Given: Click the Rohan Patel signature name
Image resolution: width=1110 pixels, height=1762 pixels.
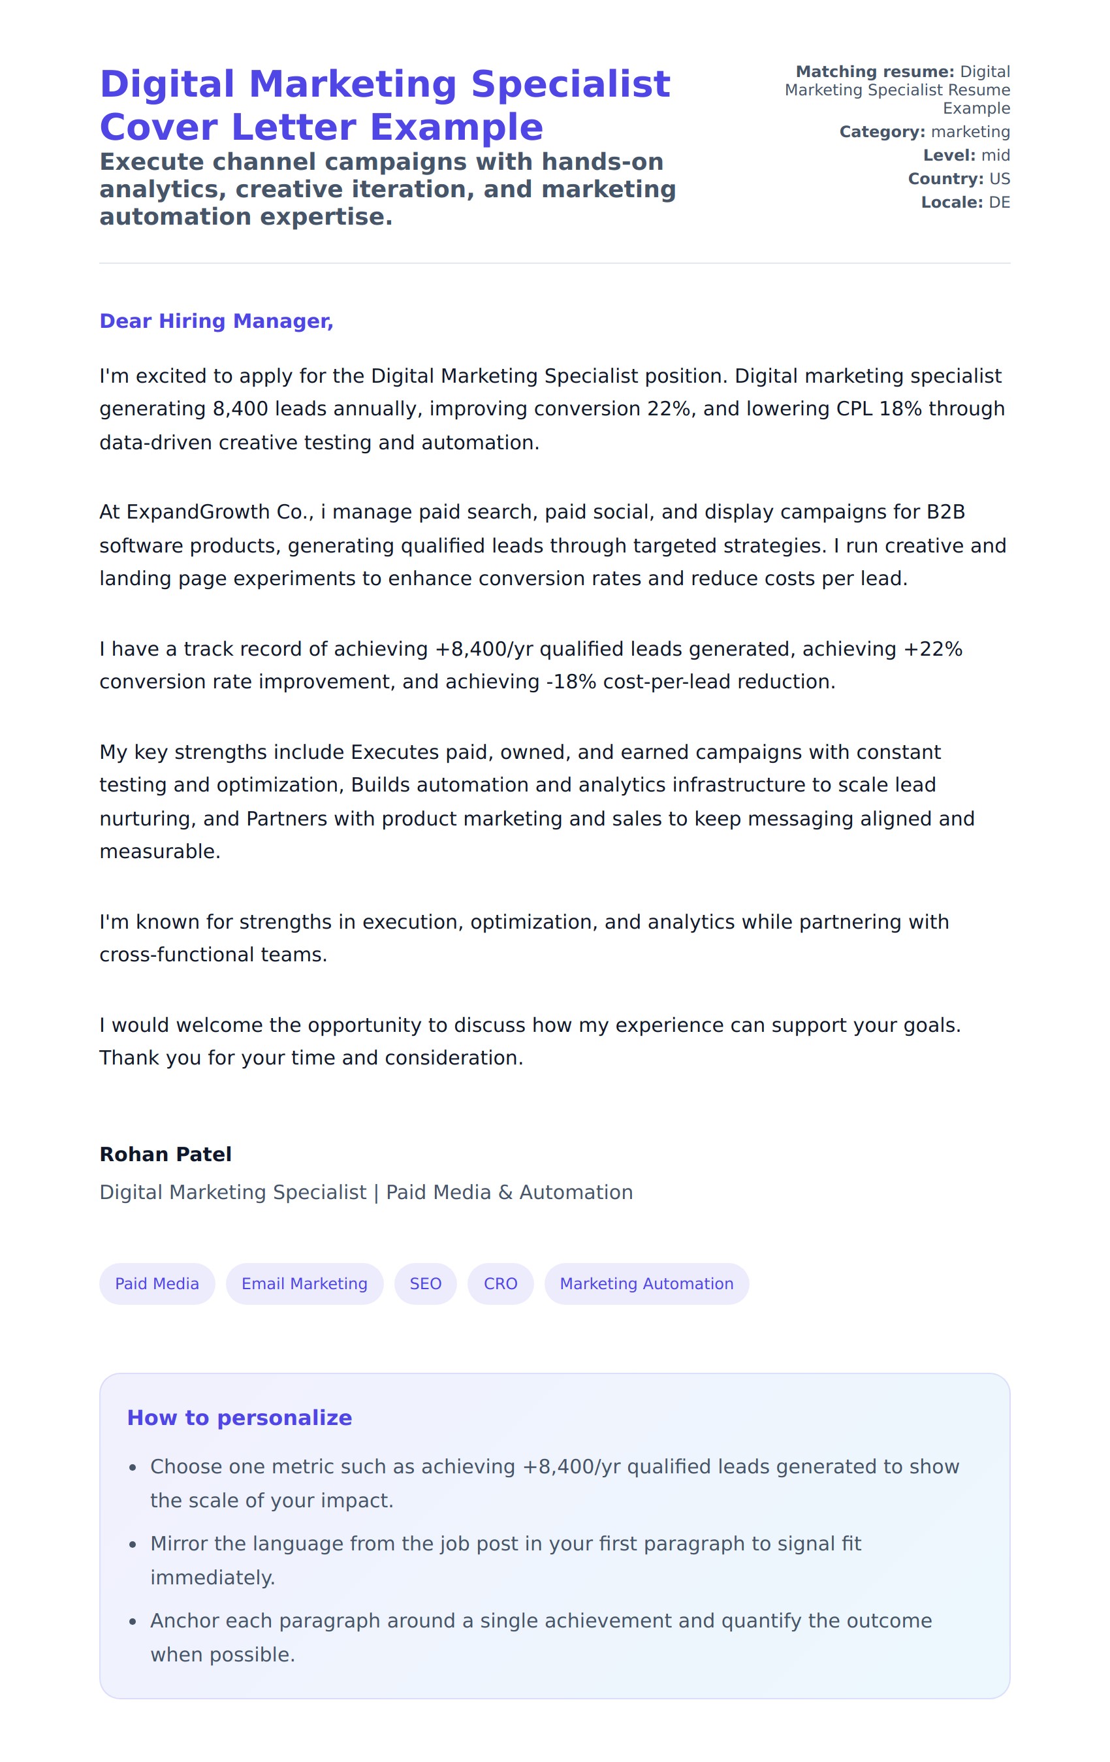Looking at the screenshot, I should (x=165, y=1154).
